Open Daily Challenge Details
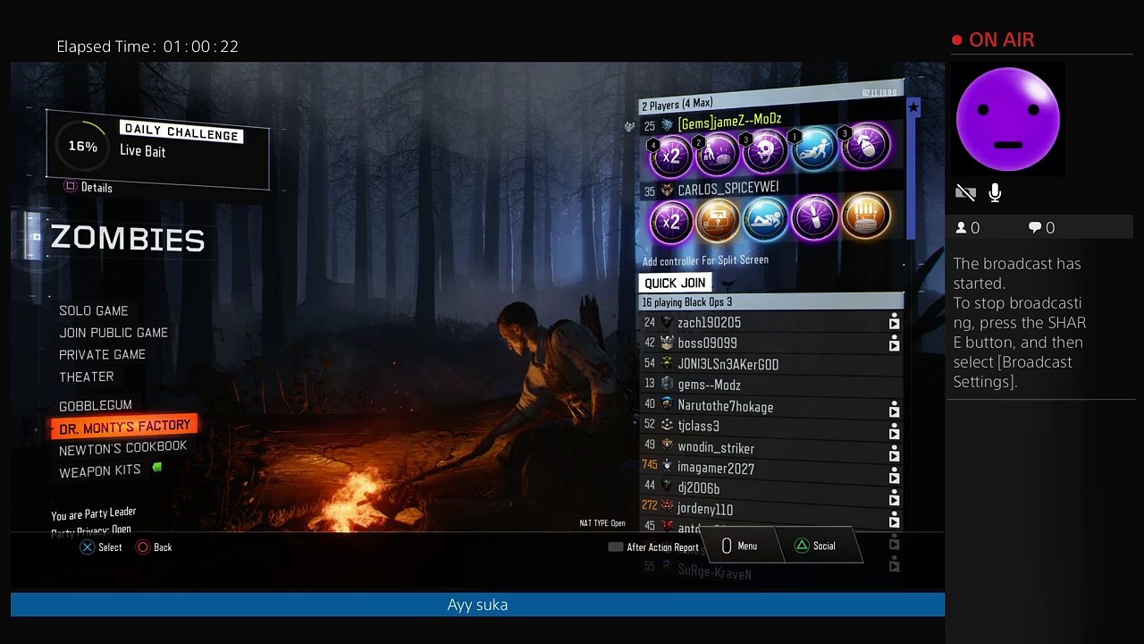This screenshot has width=1144, height=644. coord(88,187)
